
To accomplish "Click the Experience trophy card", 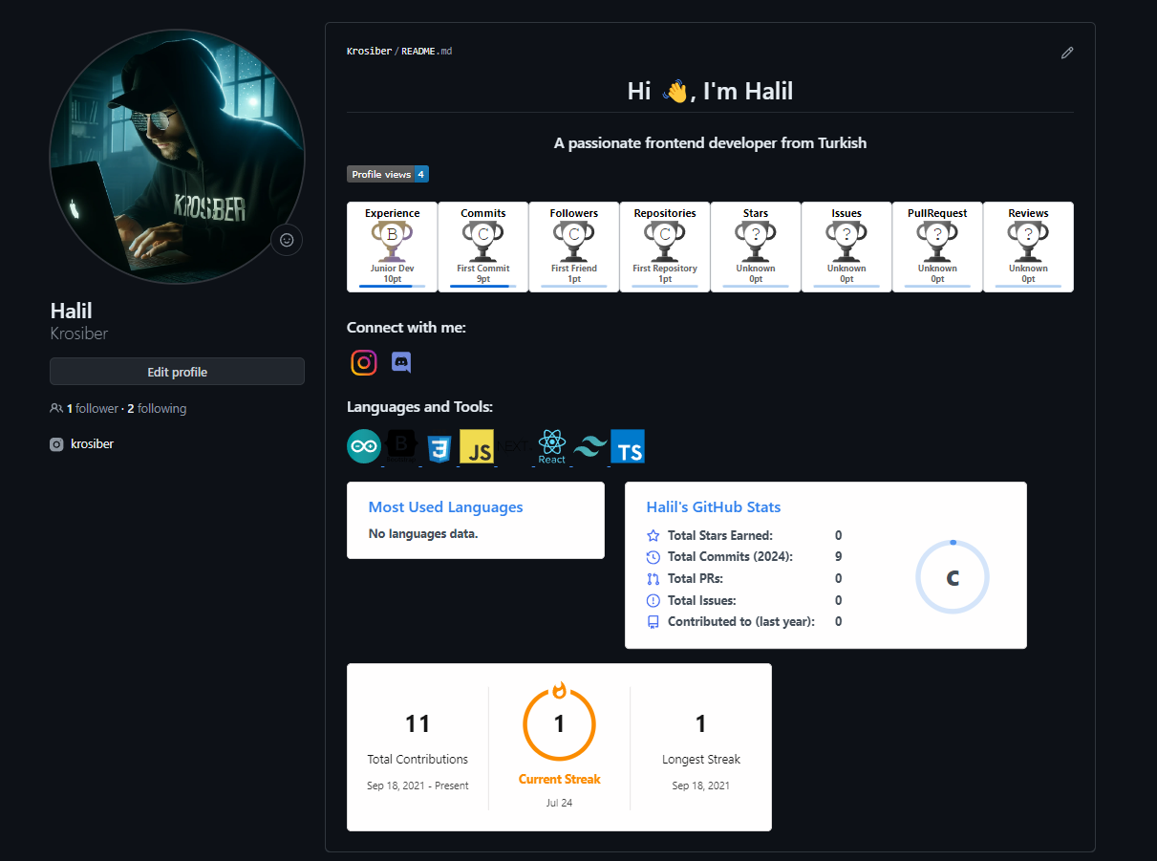I will click(392, 247).
